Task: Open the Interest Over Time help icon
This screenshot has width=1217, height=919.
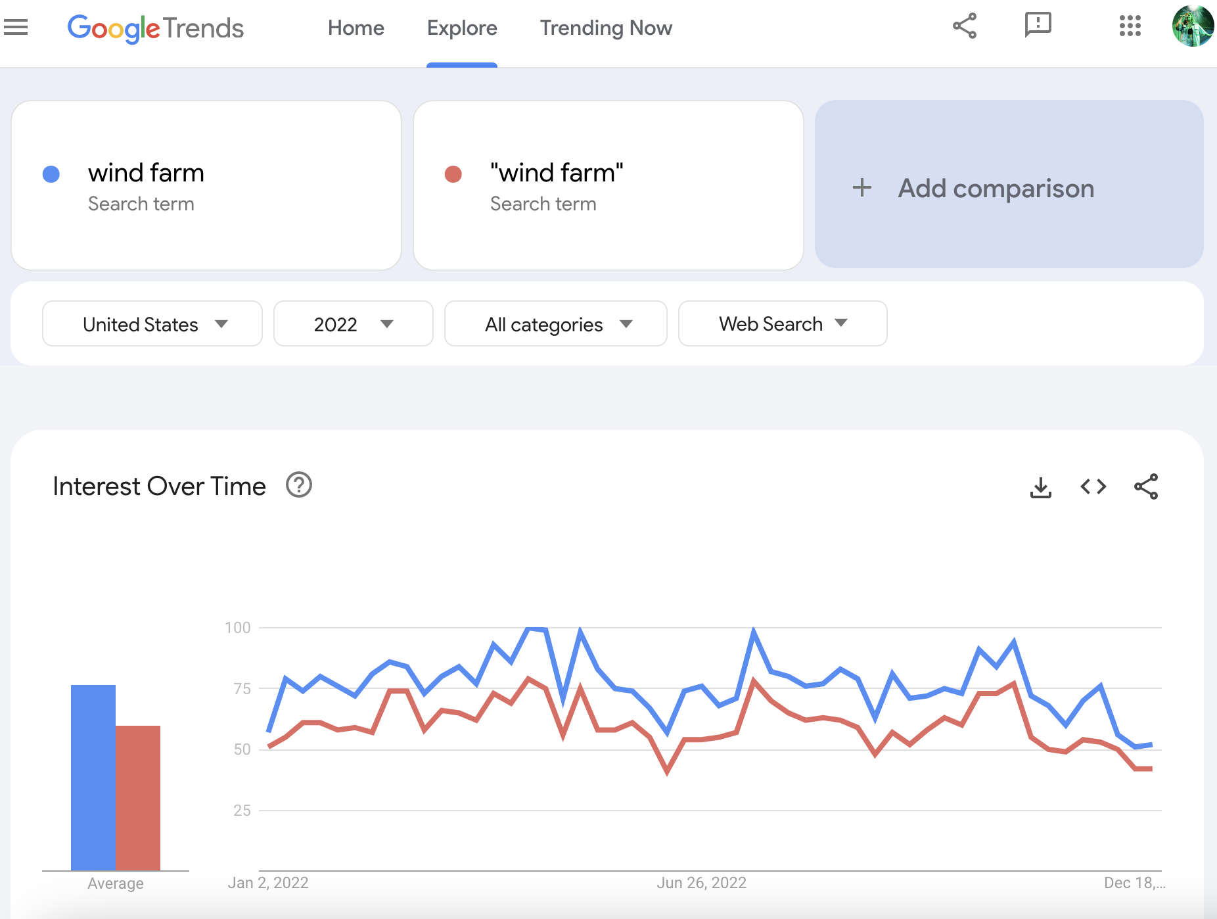Action: point(299,485)
